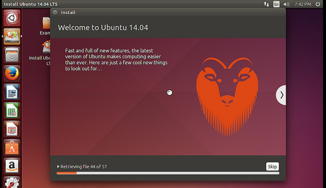
Task: Open the En keyboard layout menu
Action: click(277, 4)
